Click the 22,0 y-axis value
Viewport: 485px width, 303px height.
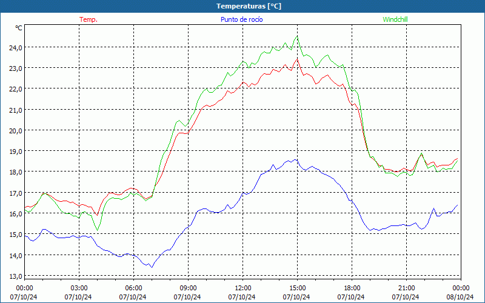point(16,89)
